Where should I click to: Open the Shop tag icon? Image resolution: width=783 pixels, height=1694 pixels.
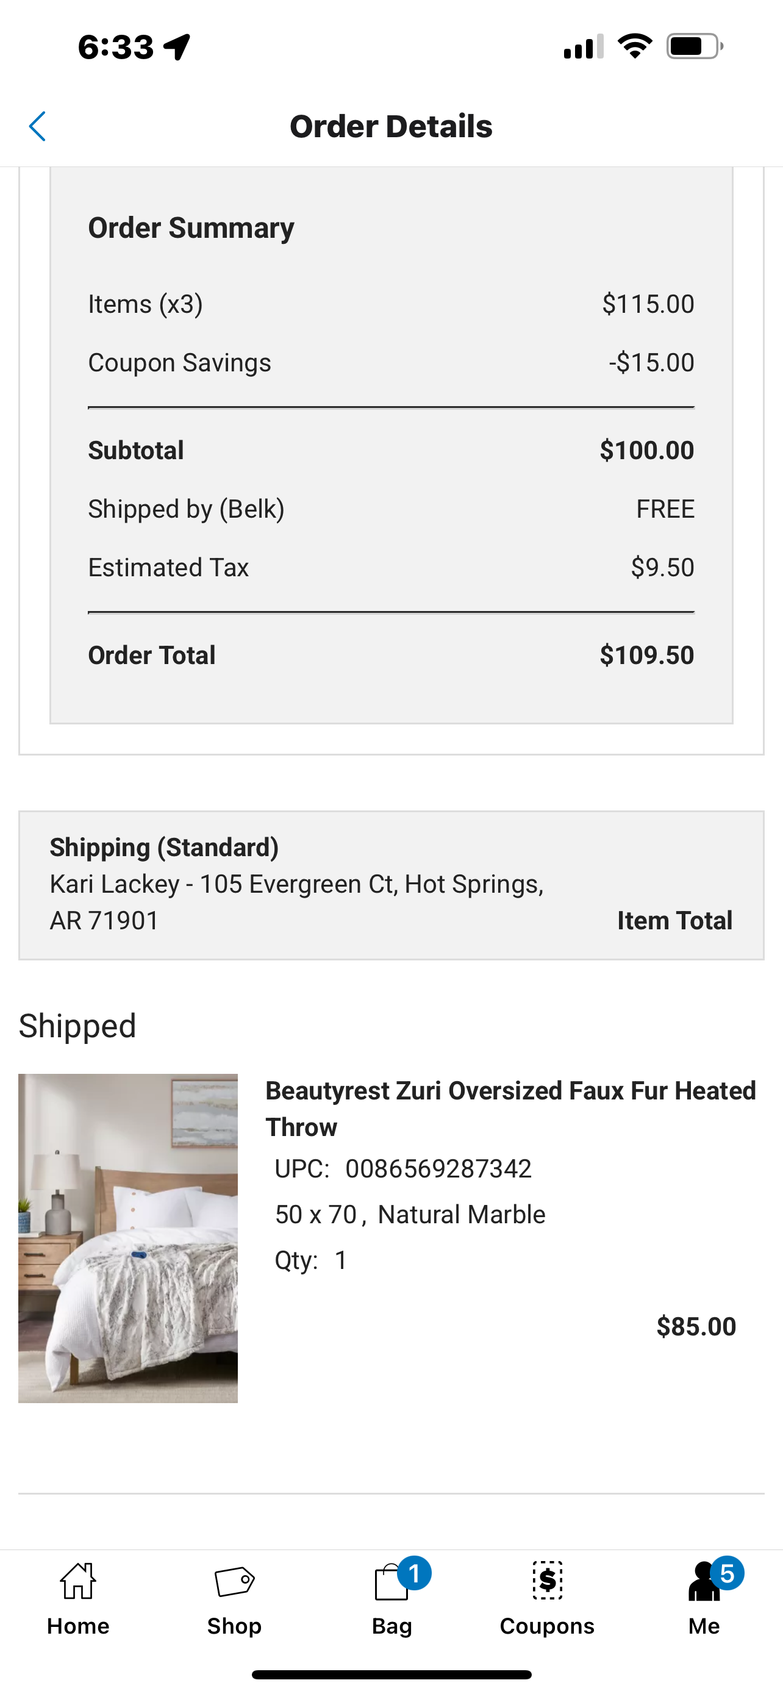(x=235, y=1581)
